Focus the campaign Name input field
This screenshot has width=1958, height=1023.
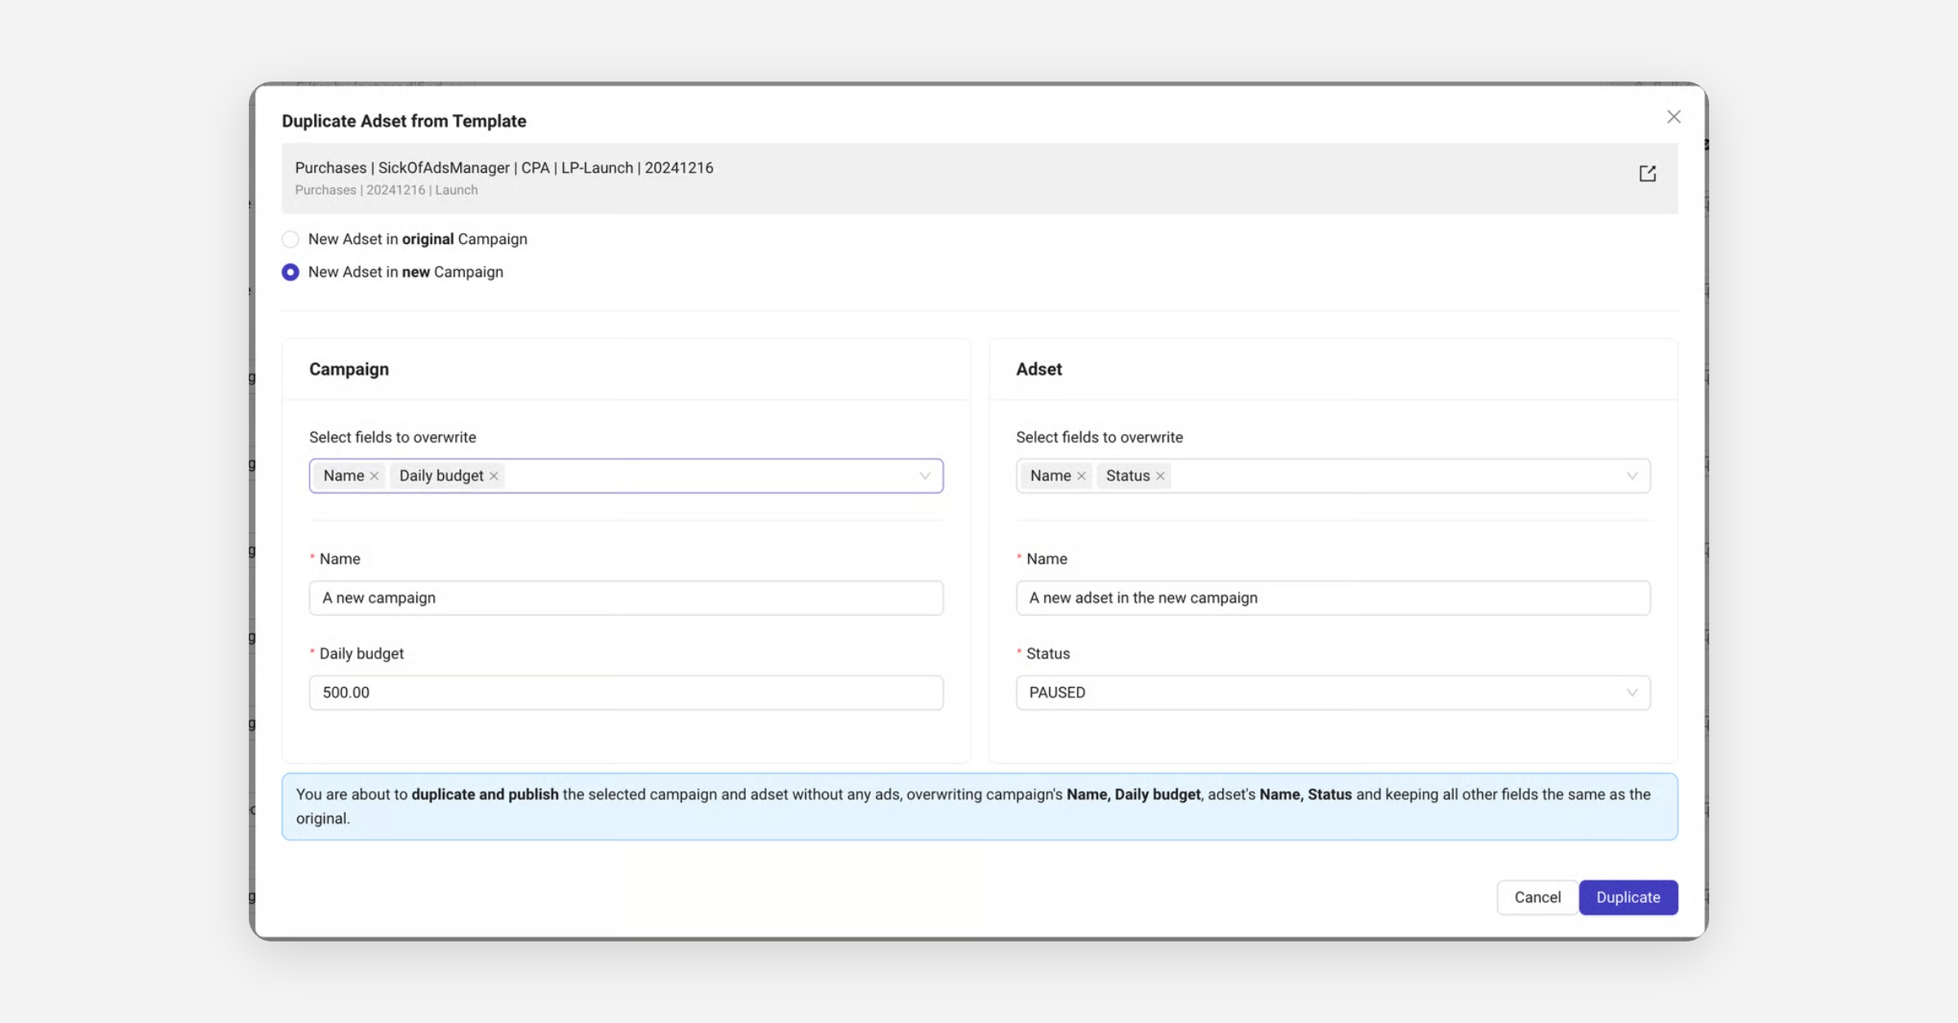[626, 598]
